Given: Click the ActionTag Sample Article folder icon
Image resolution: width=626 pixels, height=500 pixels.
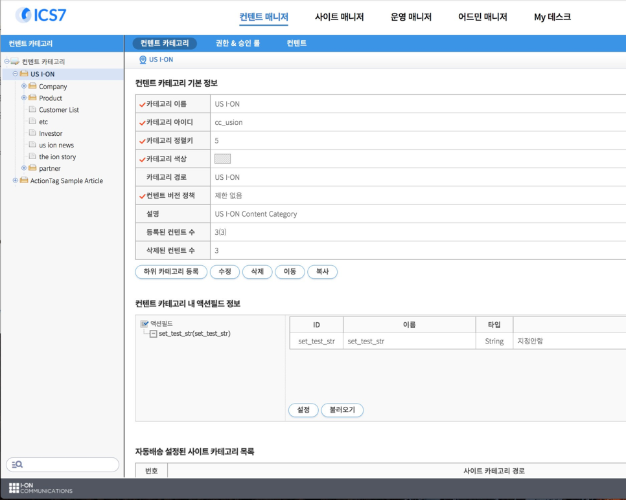Looking at the screenshot, I should point(24,180).
